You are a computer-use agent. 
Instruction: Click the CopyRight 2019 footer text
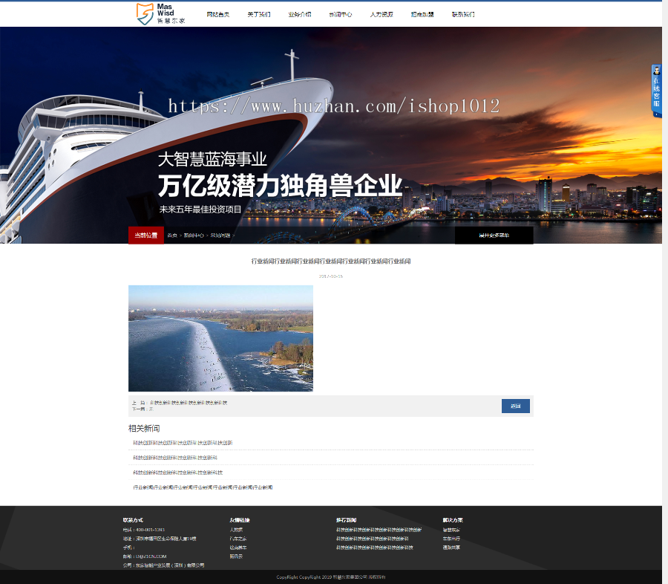[331, 577]
